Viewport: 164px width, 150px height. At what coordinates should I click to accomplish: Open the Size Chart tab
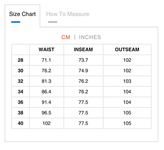(x=22, y=14)
